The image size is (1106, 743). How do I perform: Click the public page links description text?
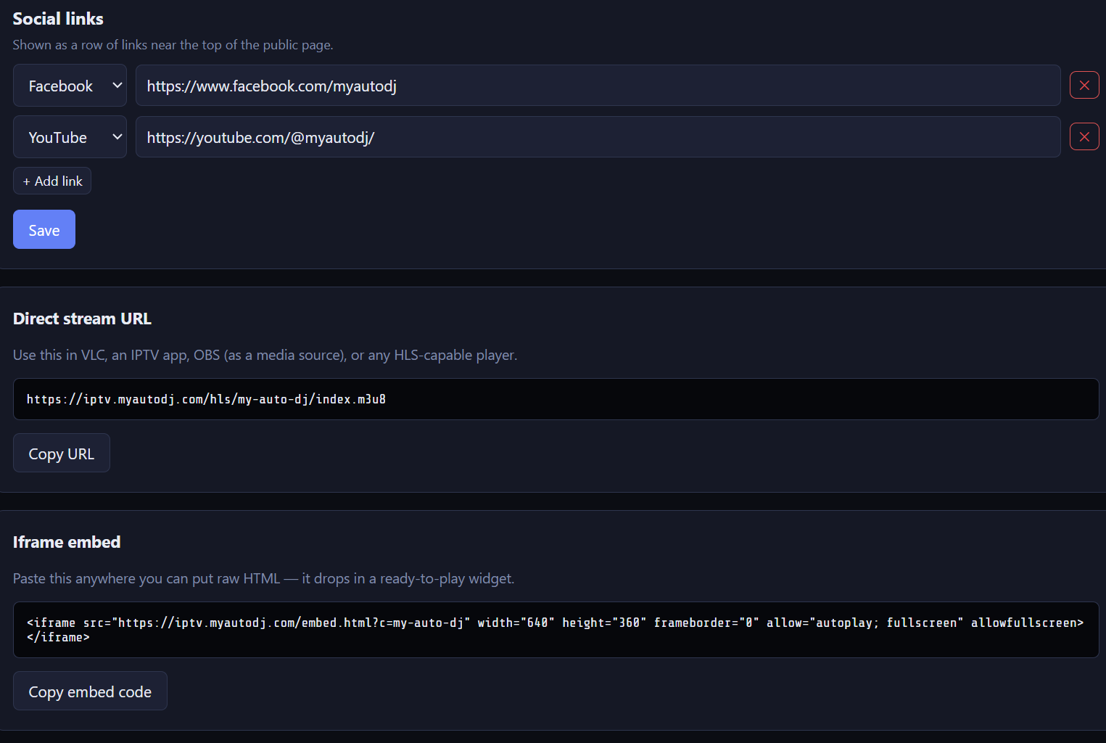coord(173,45)
